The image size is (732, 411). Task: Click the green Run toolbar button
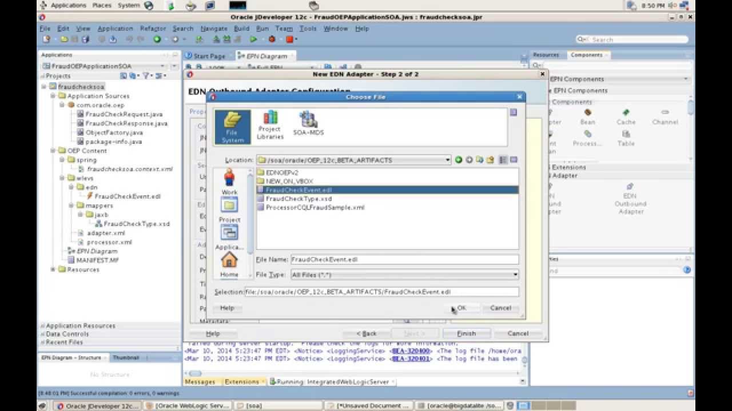[253, 39]
